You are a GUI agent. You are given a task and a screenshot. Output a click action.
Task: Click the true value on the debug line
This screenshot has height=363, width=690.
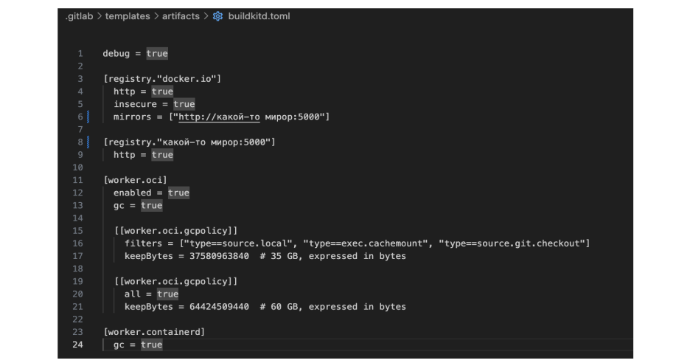[157, 54]
